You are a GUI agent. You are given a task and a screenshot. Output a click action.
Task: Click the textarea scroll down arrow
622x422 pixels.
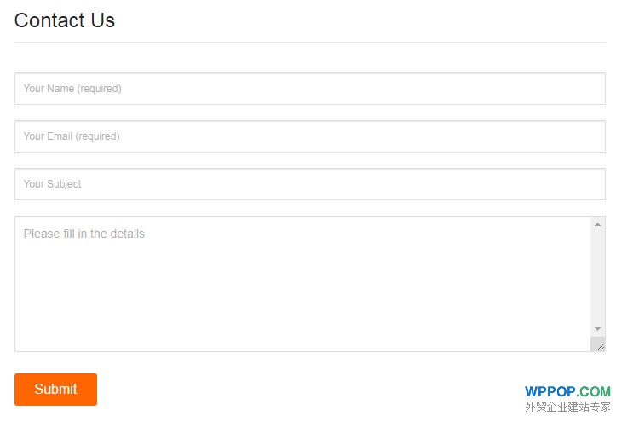597,329
